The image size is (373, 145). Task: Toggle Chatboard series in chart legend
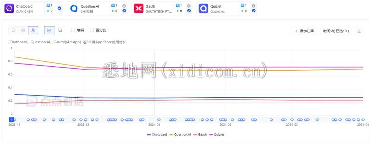(x=157, y=135)
